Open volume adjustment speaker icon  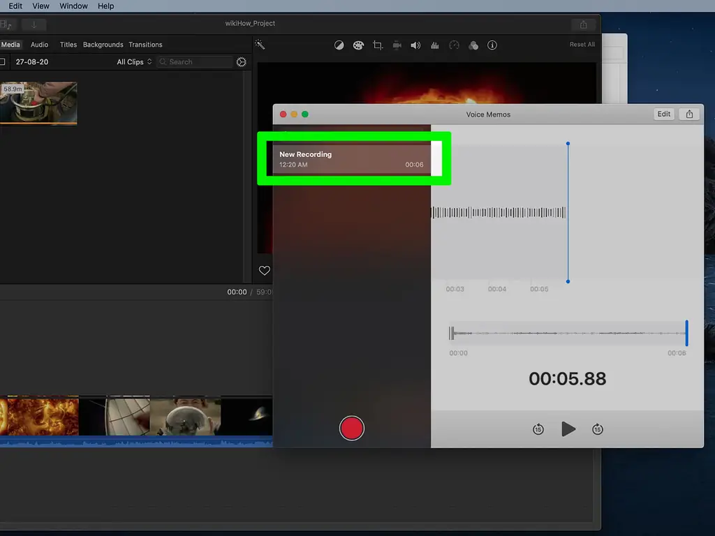click(x=415, y=45)
